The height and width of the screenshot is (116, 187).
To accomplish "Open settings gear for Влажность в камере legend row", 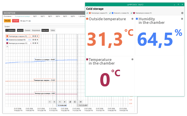I will coord(35,40).
